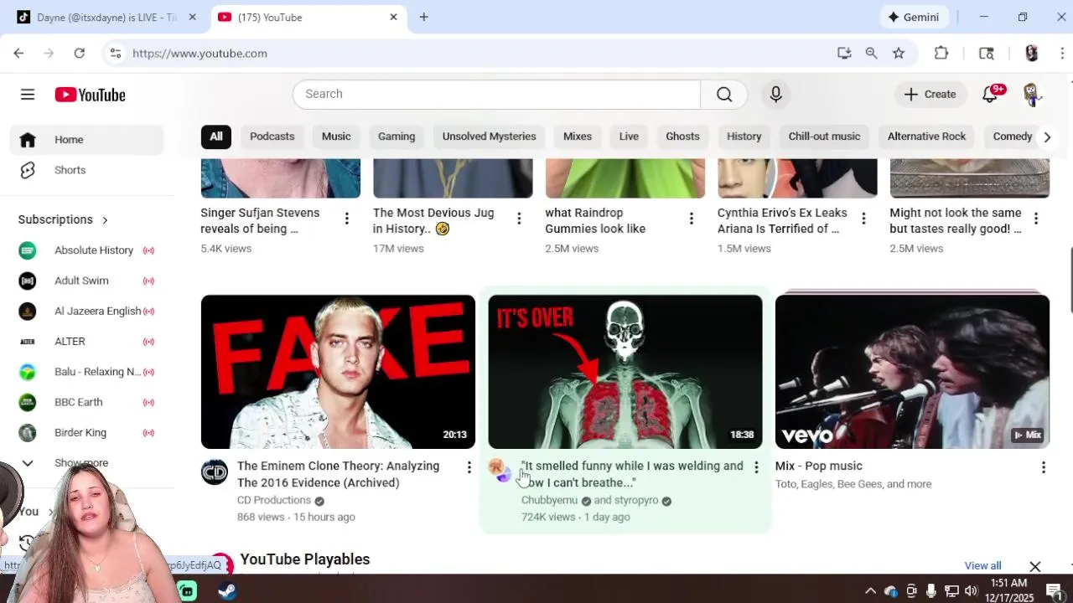
Task: Open the Birder King channel
Action: coord(87,432)
